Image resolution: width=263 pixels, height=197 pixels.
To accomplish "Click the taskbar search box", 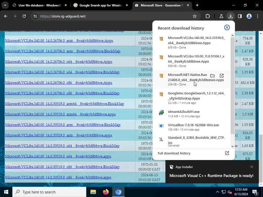I will [x=49, y=192].
